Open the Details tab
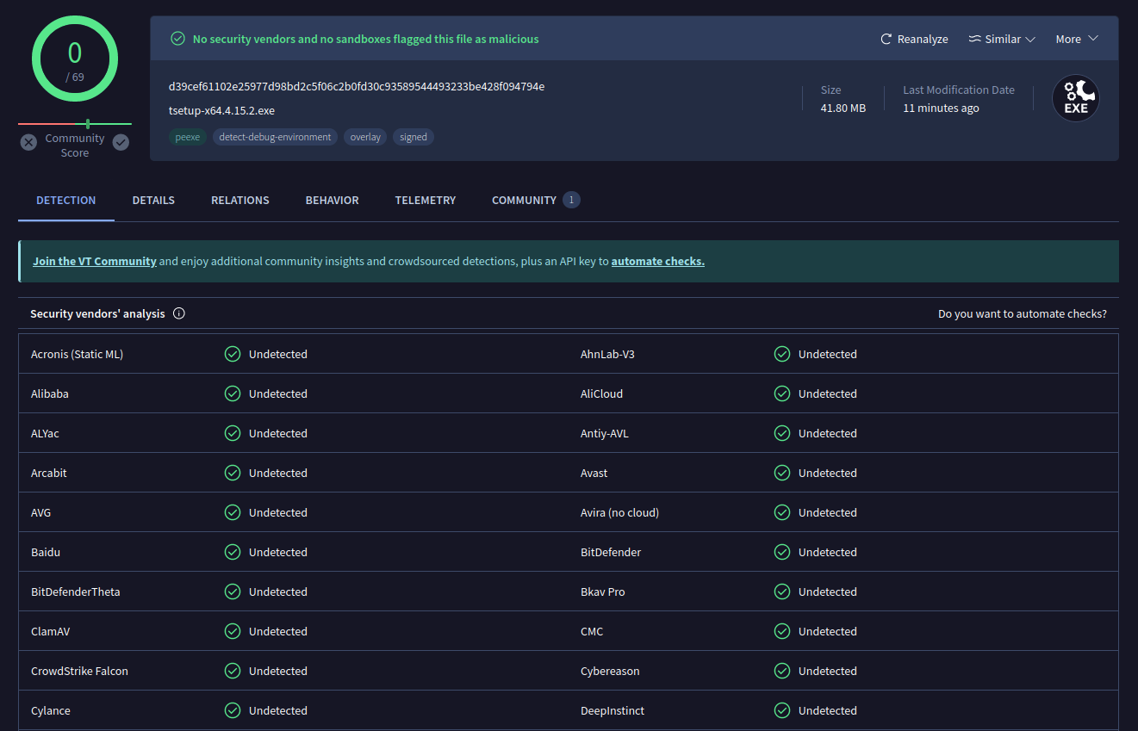 pos(153,200)
